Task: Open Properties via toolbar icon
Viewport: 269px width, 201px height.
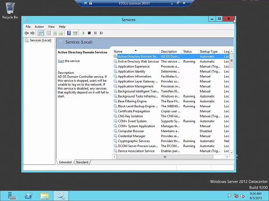Action: tap(49, 33)
